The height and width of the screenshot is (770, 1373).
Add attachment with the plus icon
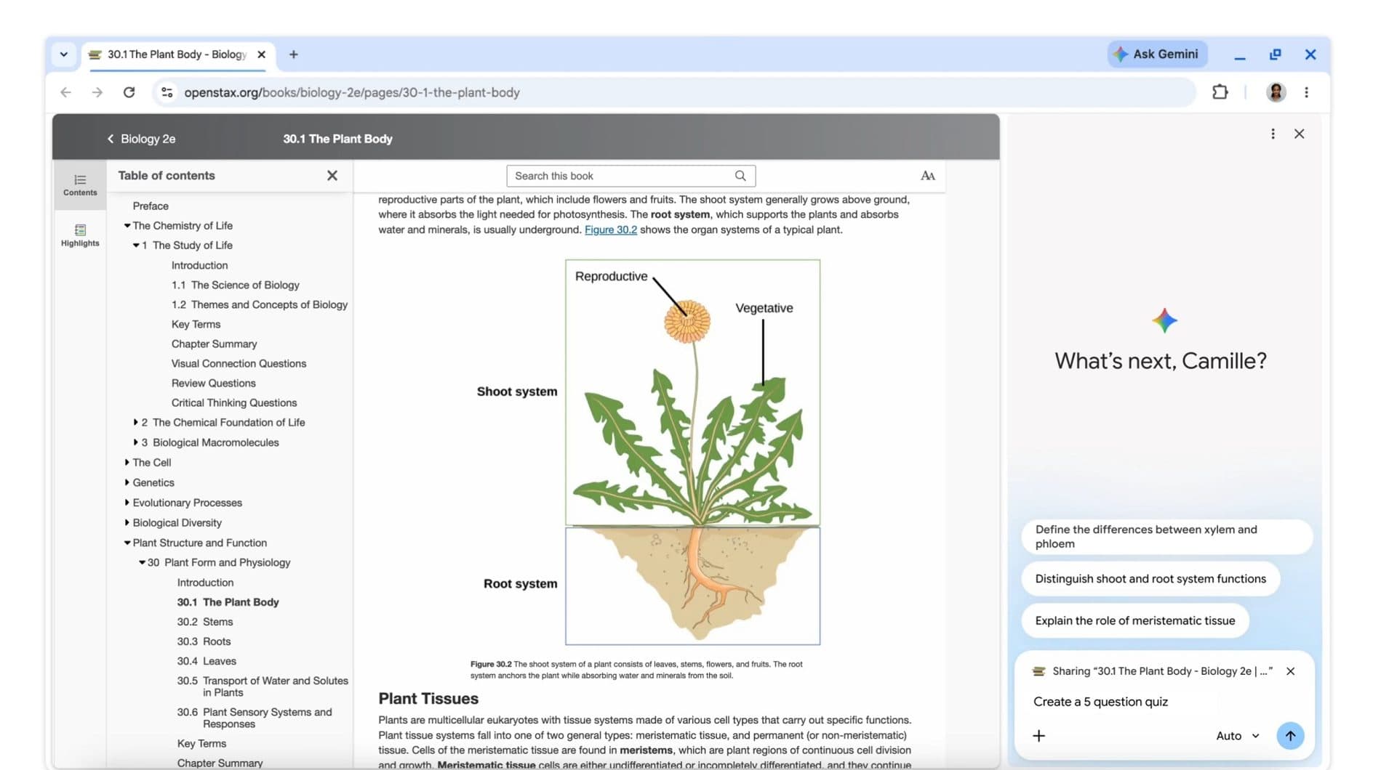click(x=1039, y=736)
